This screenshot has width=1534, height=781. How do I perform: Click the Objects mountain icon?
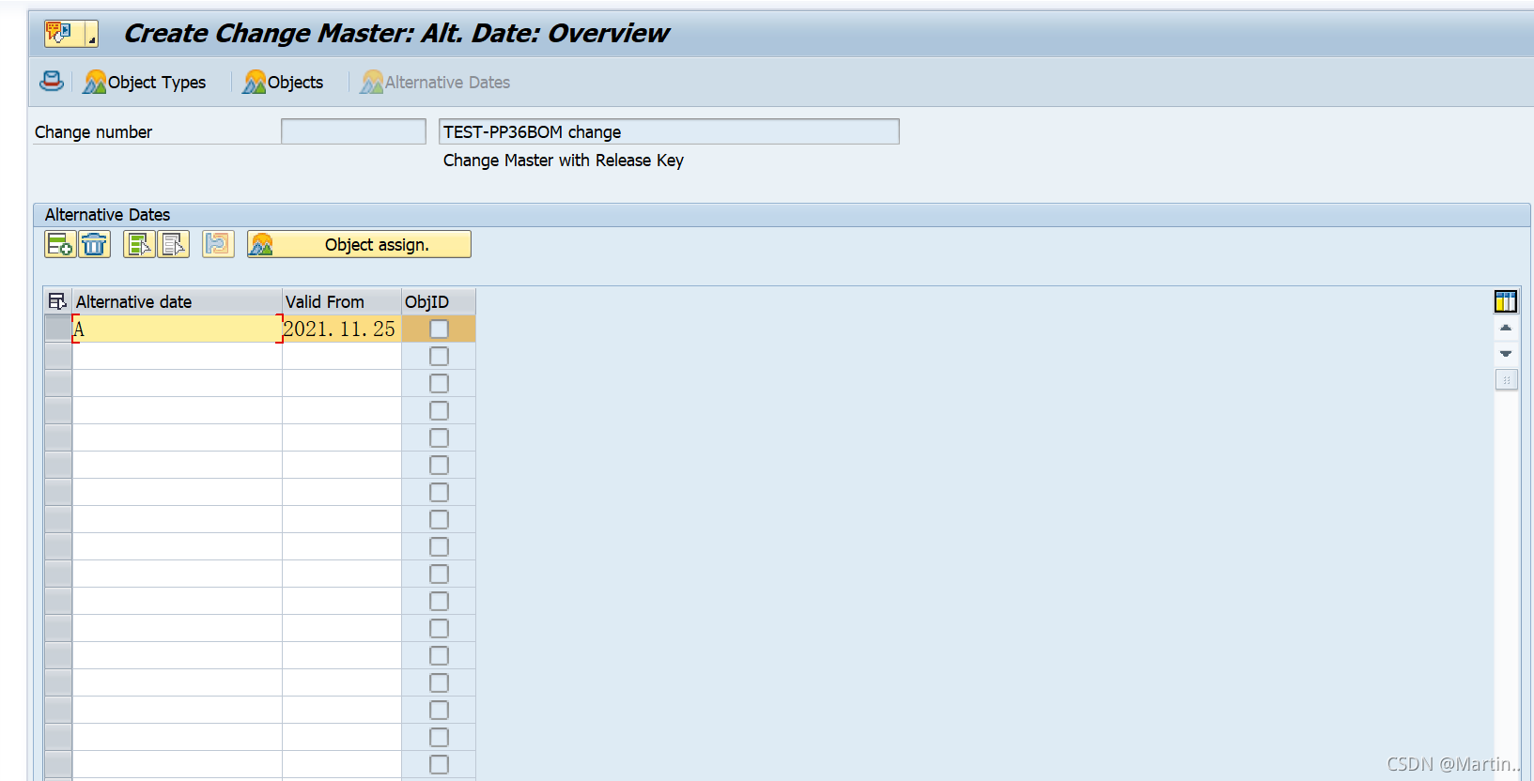pyautogui.click(x=255, y=83)
